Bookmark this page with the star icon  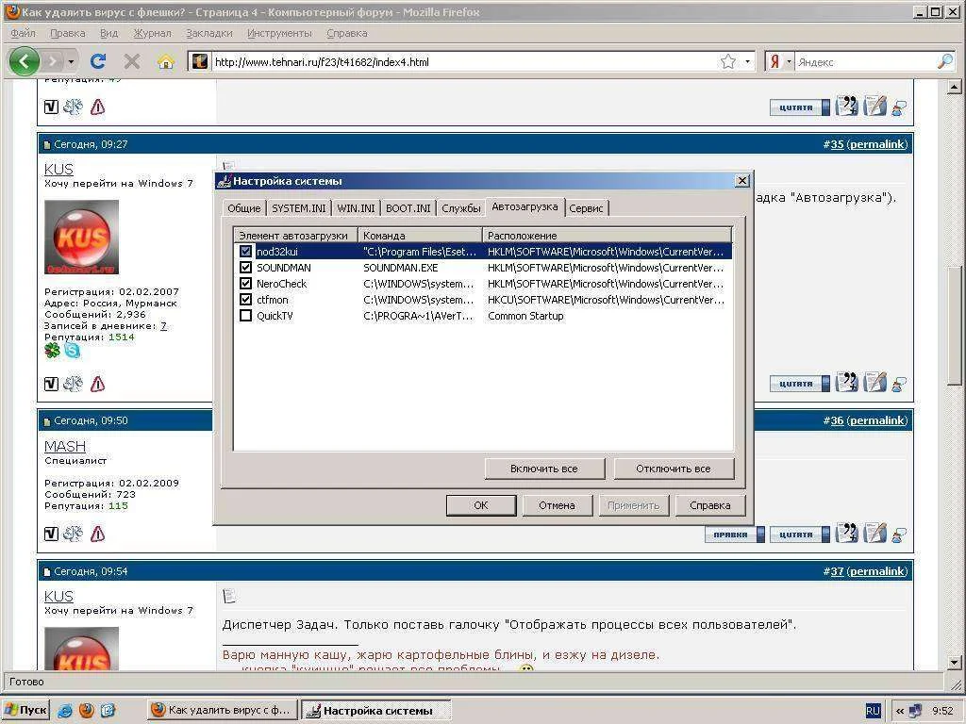pyautogui.click(x=728, y=61)
